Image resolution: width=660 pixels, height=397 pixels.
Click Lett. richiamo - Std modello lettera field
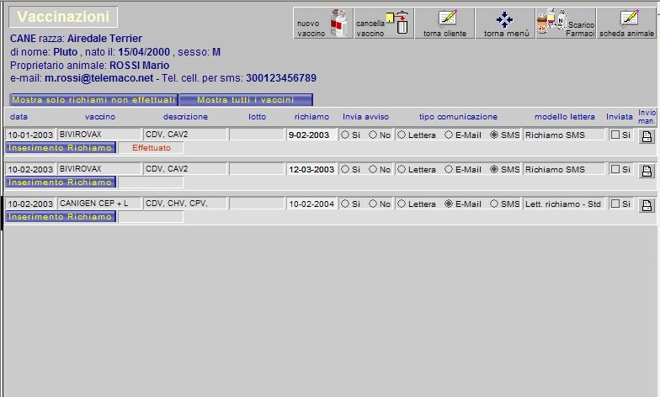(x=564, y=204)
